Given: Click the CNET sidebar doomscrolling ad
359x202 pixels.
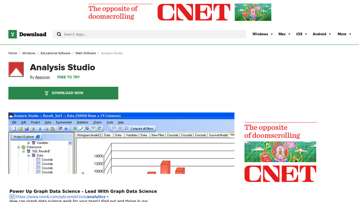Looking at the screenshot, I should (280, 152).
